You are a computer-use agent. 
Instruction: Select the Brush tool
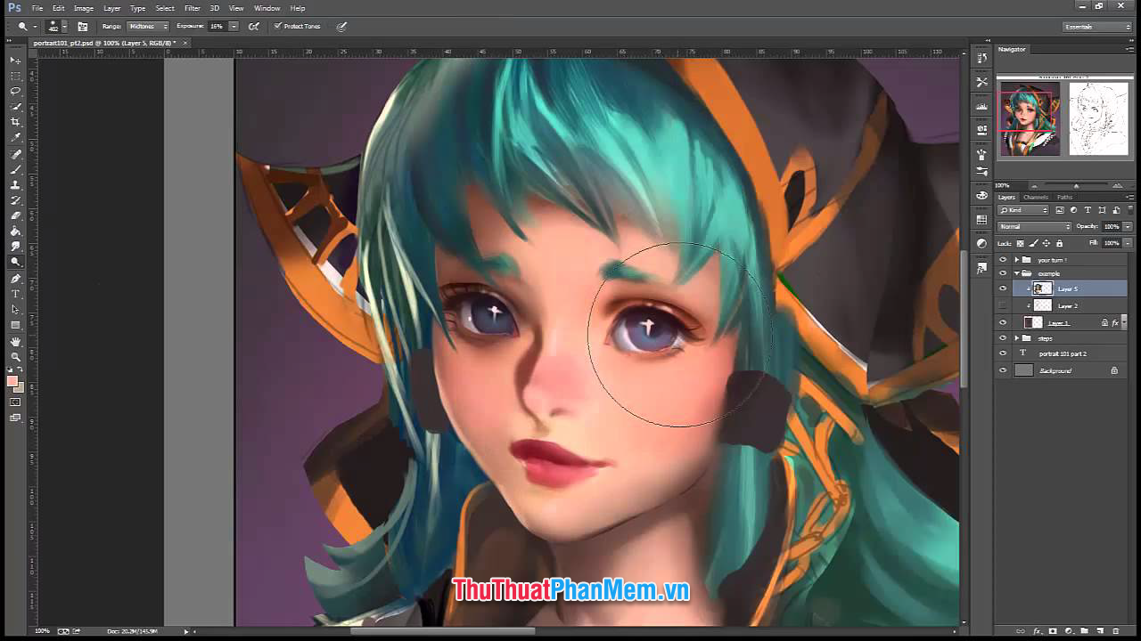[x=16, y=169]
